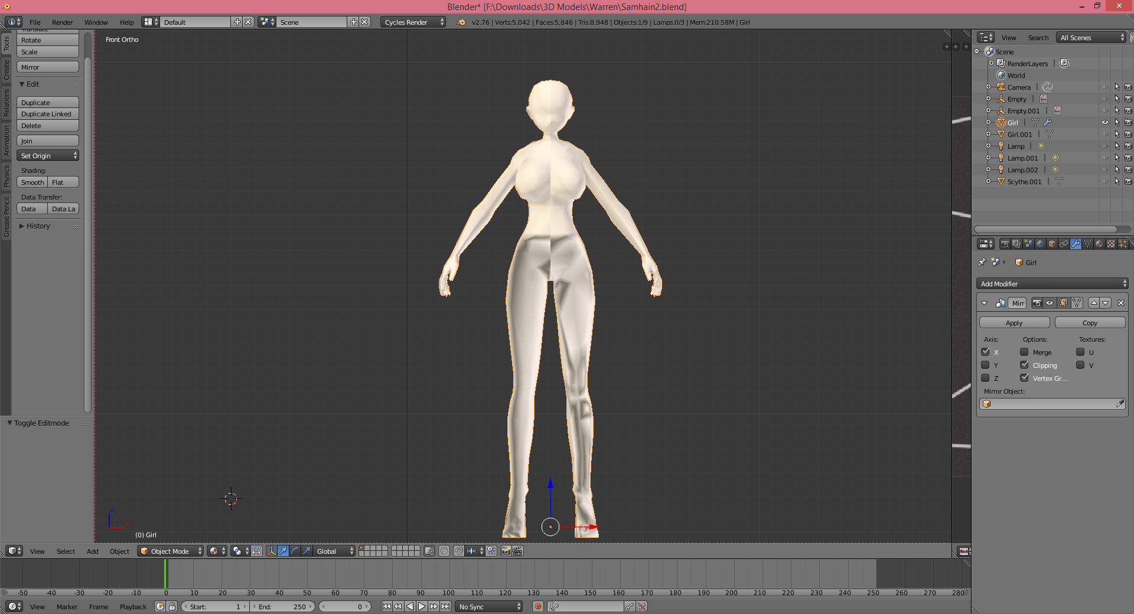Toggle Girl object visibility eye in outliner
Image resolution: width=1134 pixels, height=614 pixels.
(x=1105, y=122)
